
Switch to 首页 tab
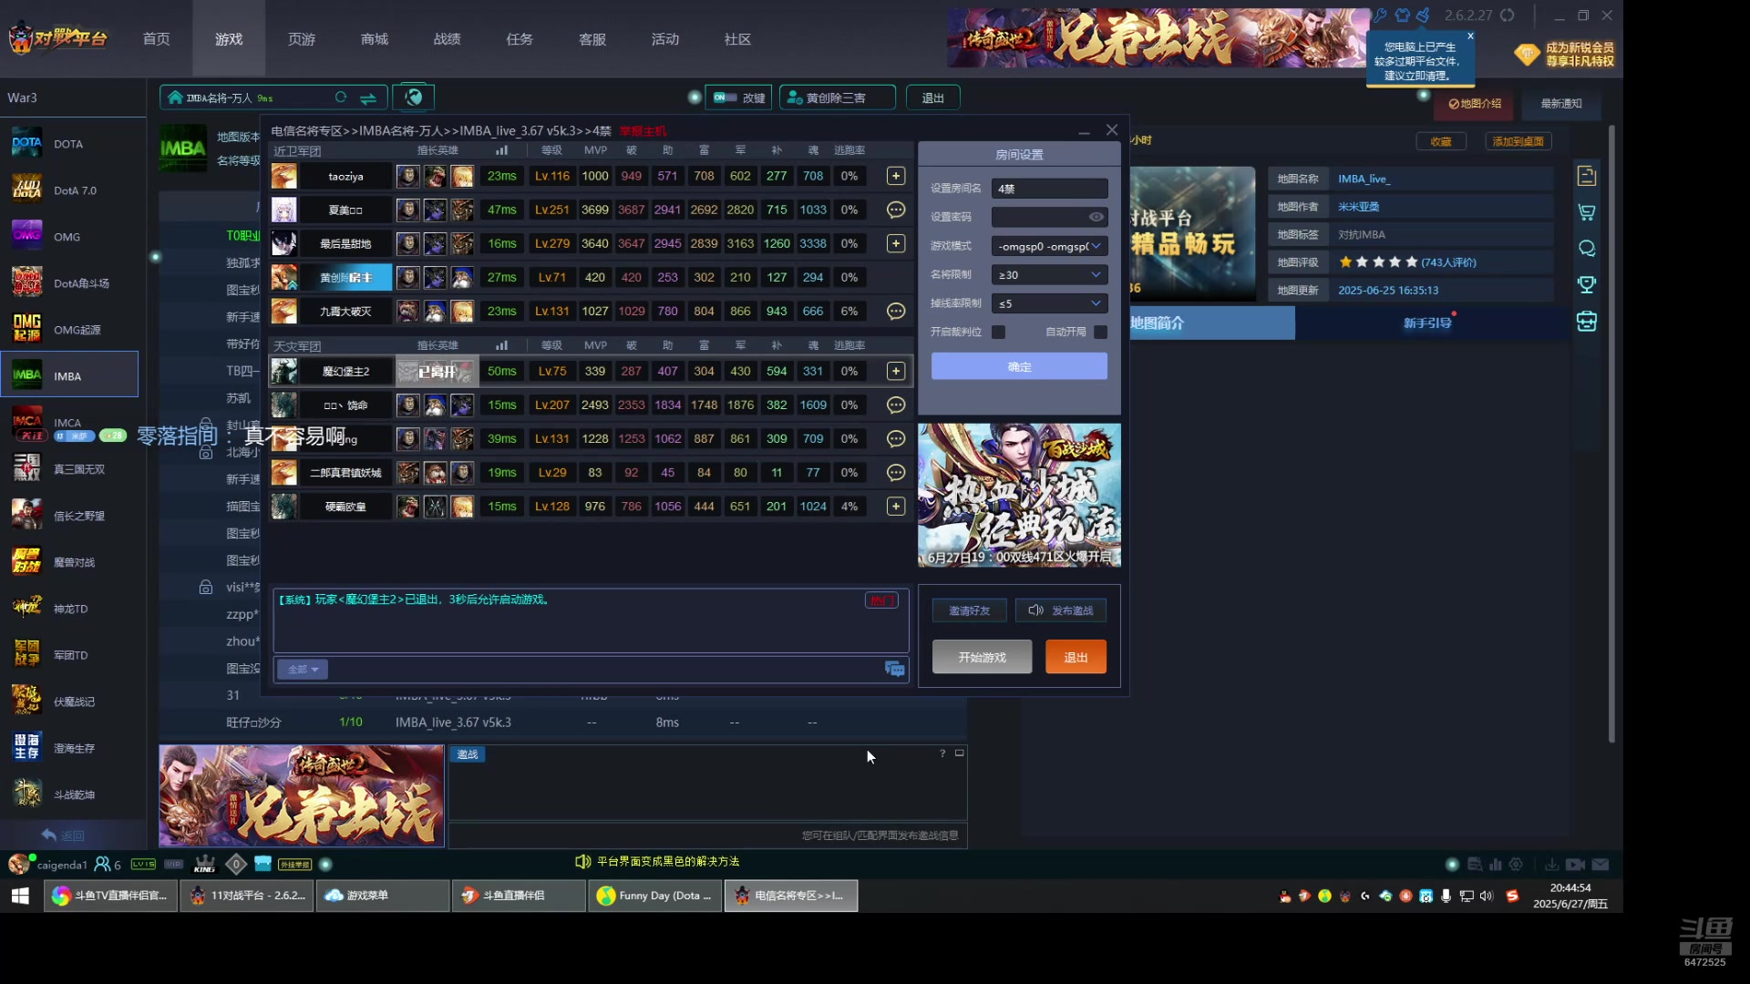156,39
